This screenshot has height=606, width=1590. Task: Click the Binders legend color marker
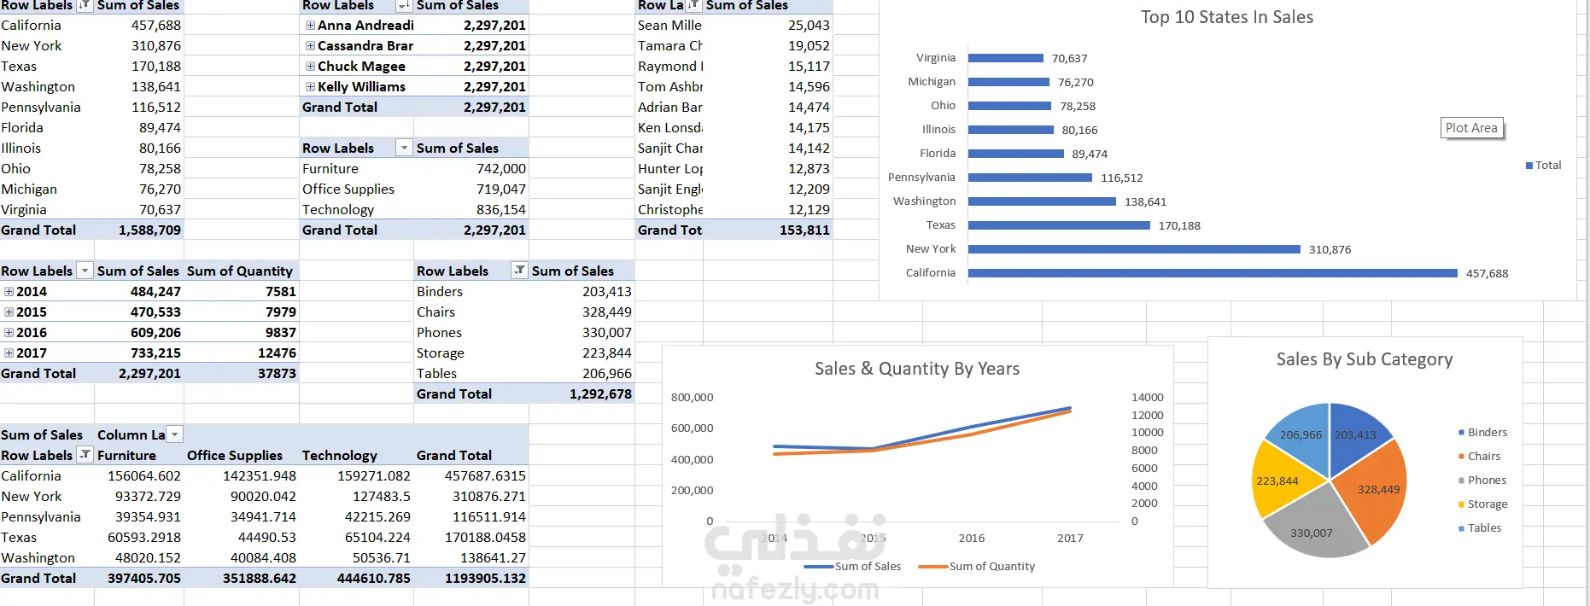click(1461, 433)
